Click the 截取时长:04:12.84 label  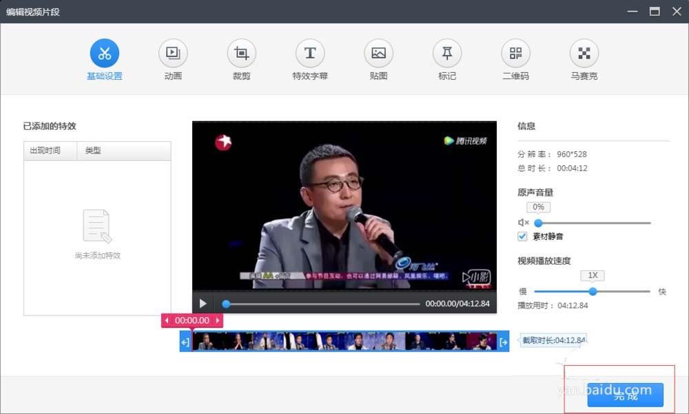553,340
